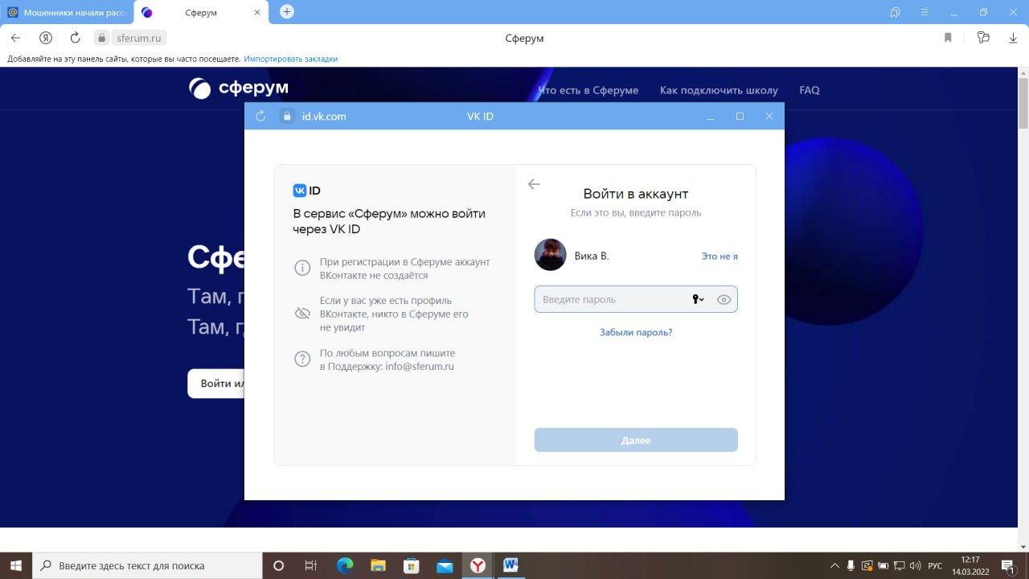Image resolution: width=1029 pixels, height=579 pixels.
Task: Click the 'Это не я' link
Action: [719, 256]
